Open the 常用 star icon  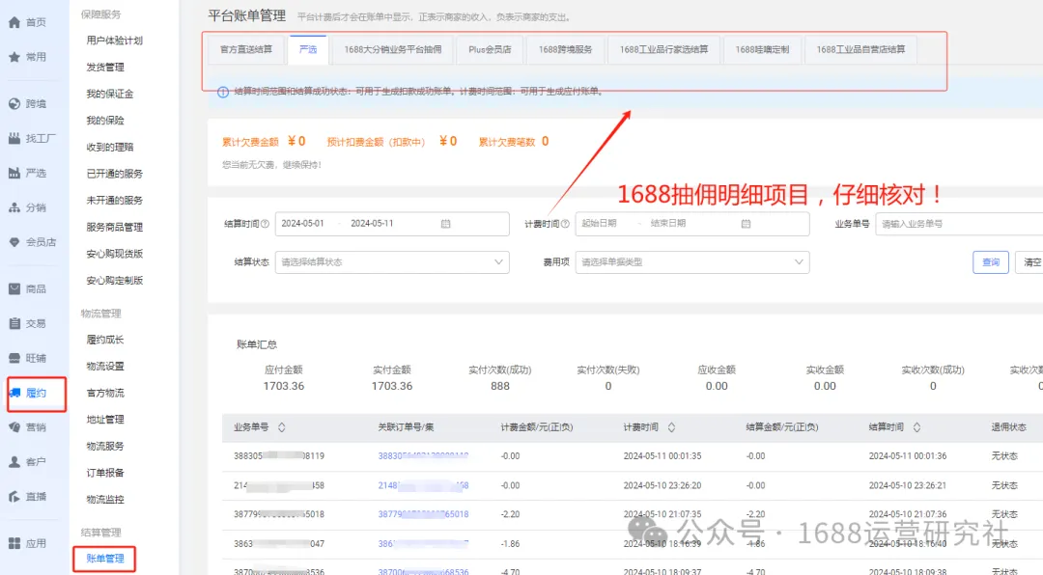(14, 57)
